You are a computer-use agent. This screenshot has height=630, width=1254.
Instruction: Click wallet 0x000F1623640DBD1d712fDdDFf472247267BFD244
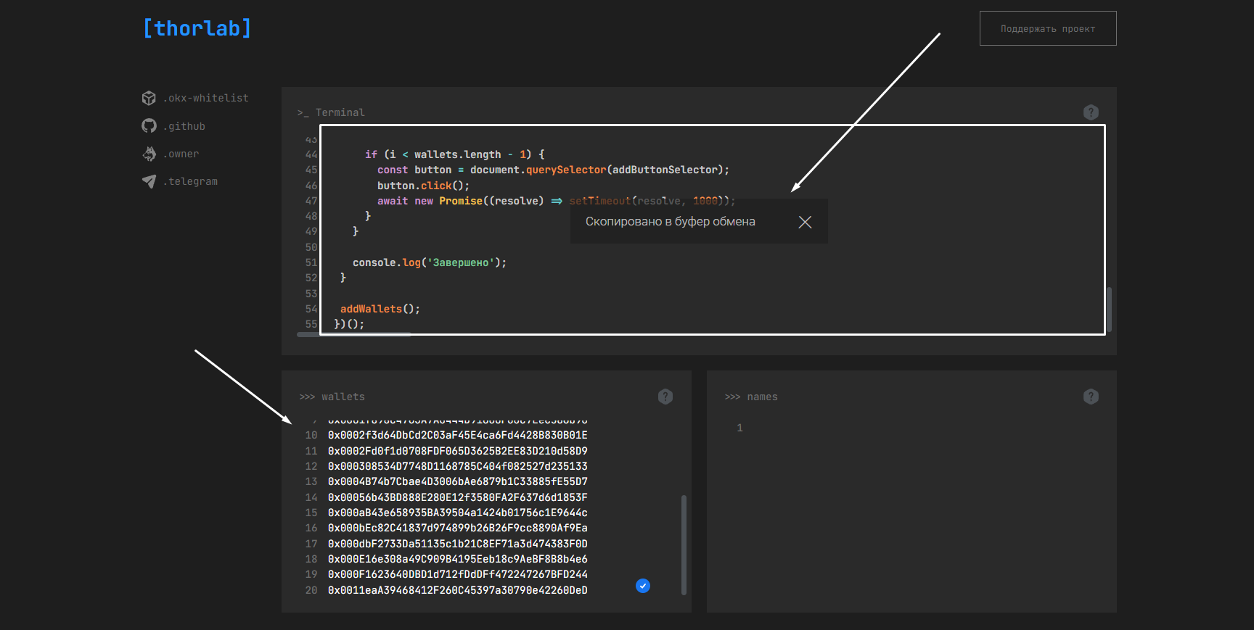pos(457,574)
